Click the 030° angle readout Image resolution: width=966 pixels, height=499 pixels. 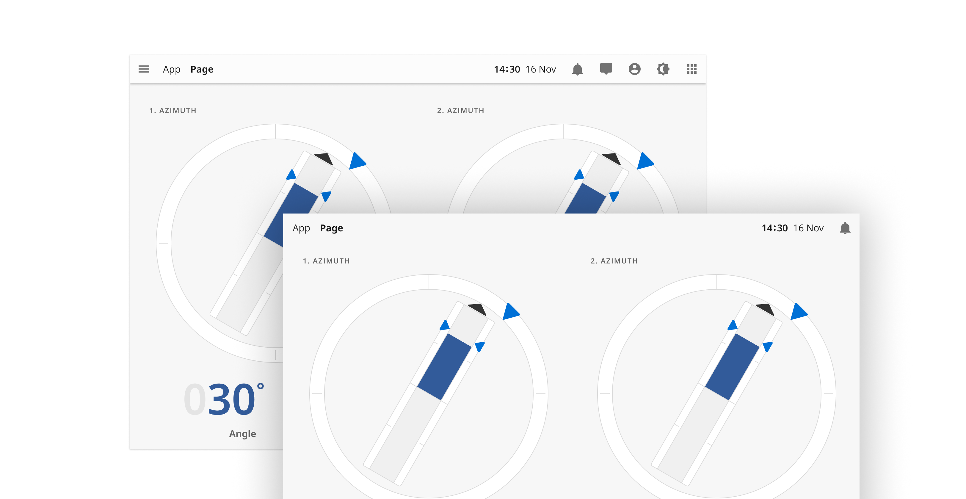coord(224,399)
